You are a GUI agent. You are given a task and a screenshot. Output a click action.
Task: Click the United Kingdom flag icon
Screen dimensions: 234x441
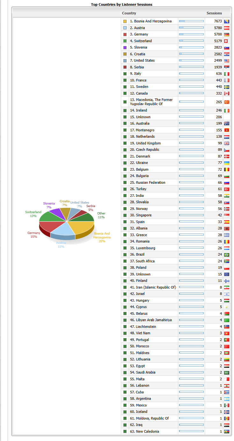(x=226, y=143)
